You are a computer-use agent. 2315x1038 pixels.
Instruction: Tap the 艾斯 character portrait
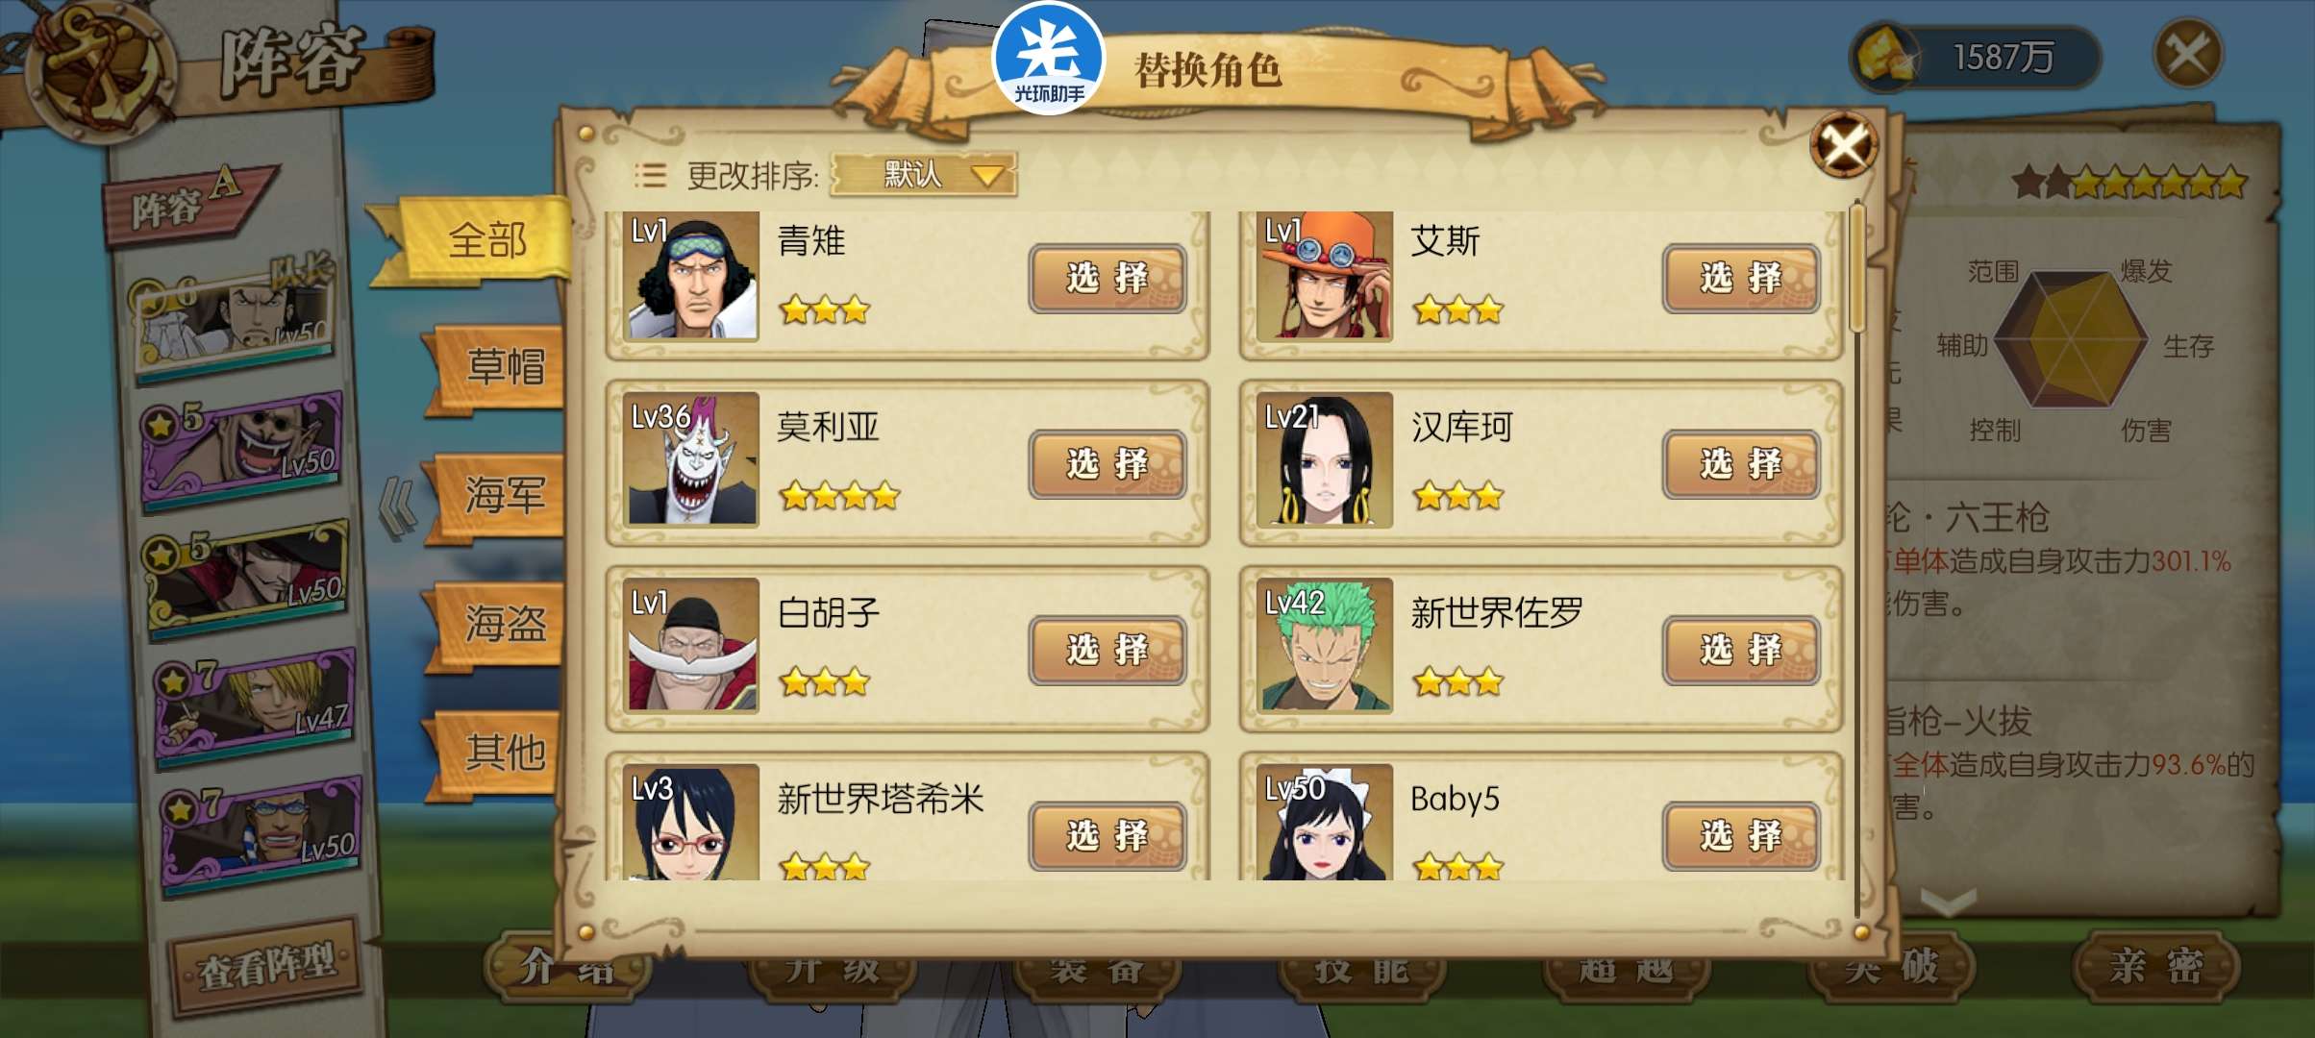click(1325, 276)
